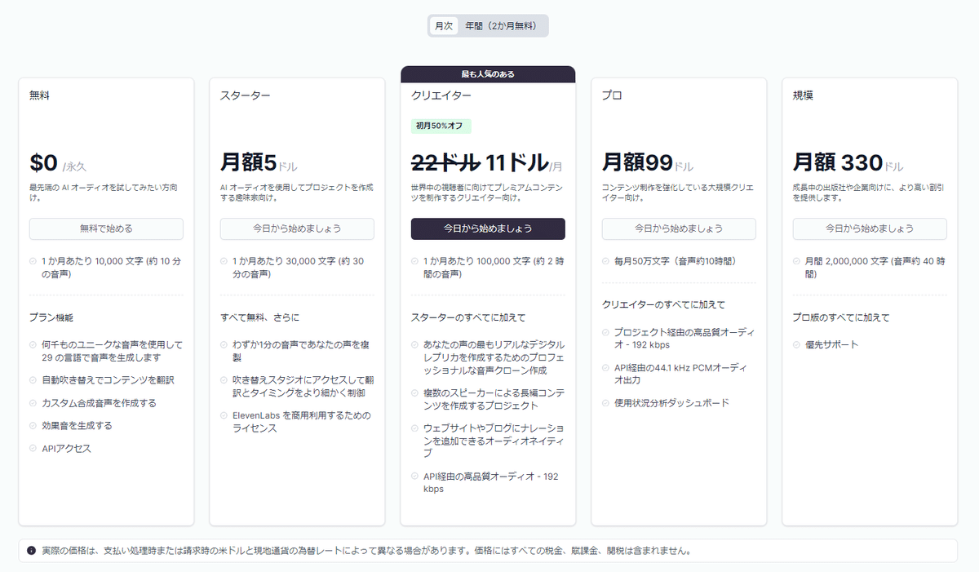
Task: Click check icon beside 優先サポート
Action: pyautogui.click(x=797, y=345)
